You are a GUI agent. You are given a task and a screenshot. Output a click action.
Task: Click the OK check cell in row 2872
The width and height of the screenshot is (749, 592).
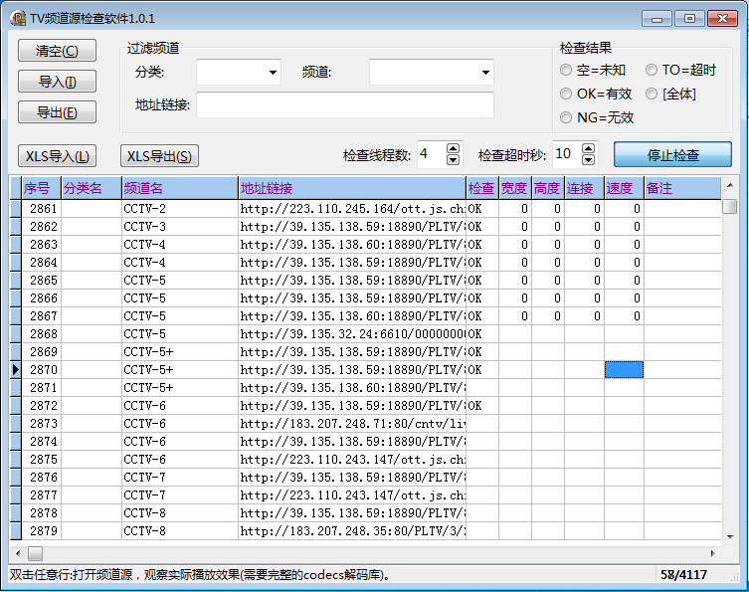pyautogui.click(x=482, y=406)
